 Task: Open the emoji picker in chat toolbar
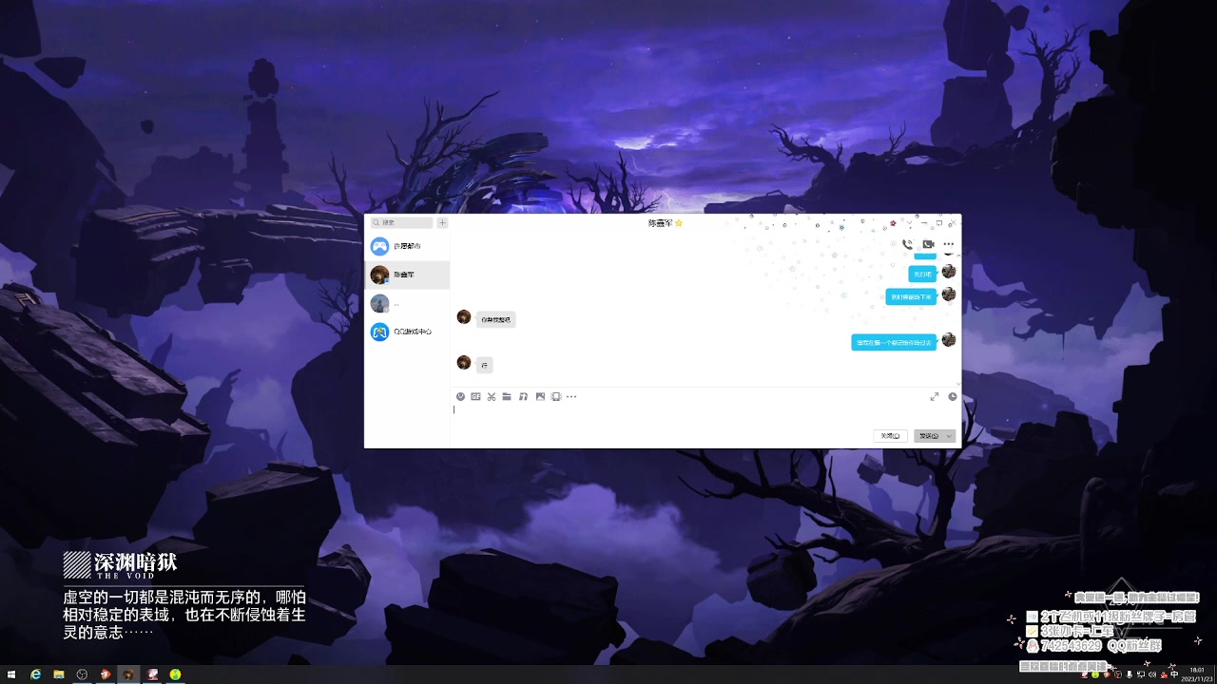tap(460, 396)
